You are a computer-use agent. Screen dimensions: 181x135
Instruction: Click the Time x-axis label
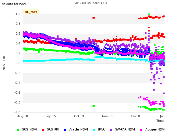click(x=160, y=121)
